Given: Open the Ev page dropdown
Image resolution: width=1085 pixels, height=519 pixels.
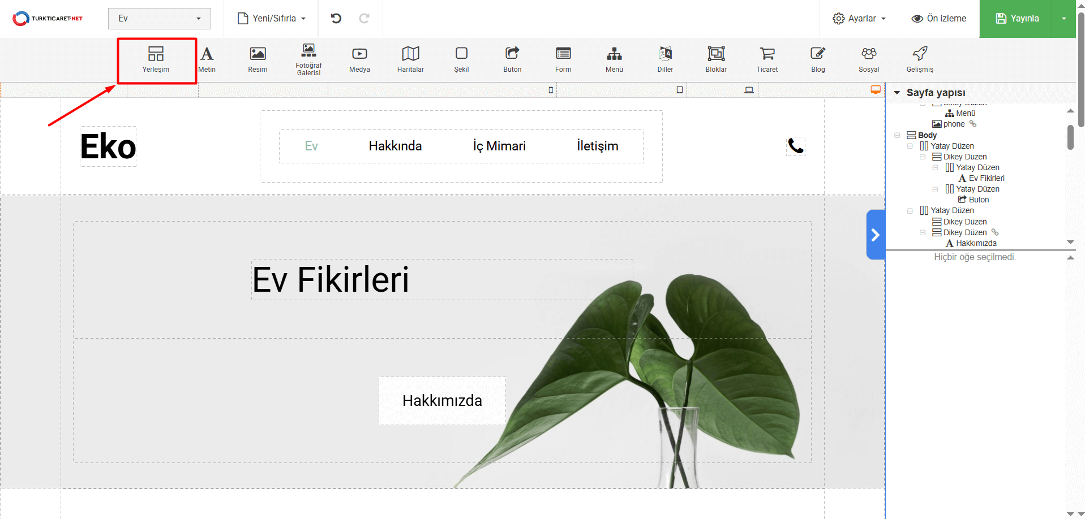Looking at the screenshot, I should [x=159, y=19].
